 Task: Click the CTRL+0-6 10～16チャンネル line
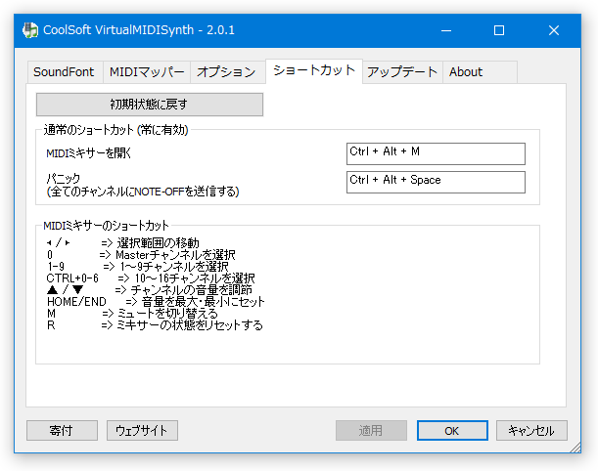[151, 278]
